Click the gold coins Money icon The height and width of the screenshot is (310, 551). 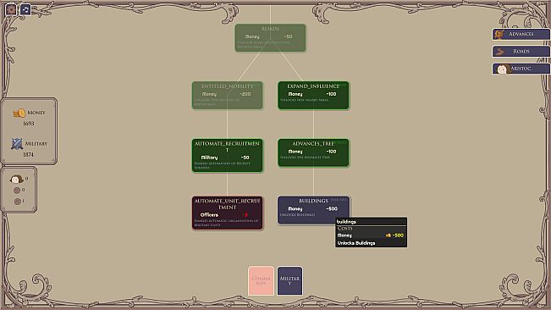click(x=19, y=113)
